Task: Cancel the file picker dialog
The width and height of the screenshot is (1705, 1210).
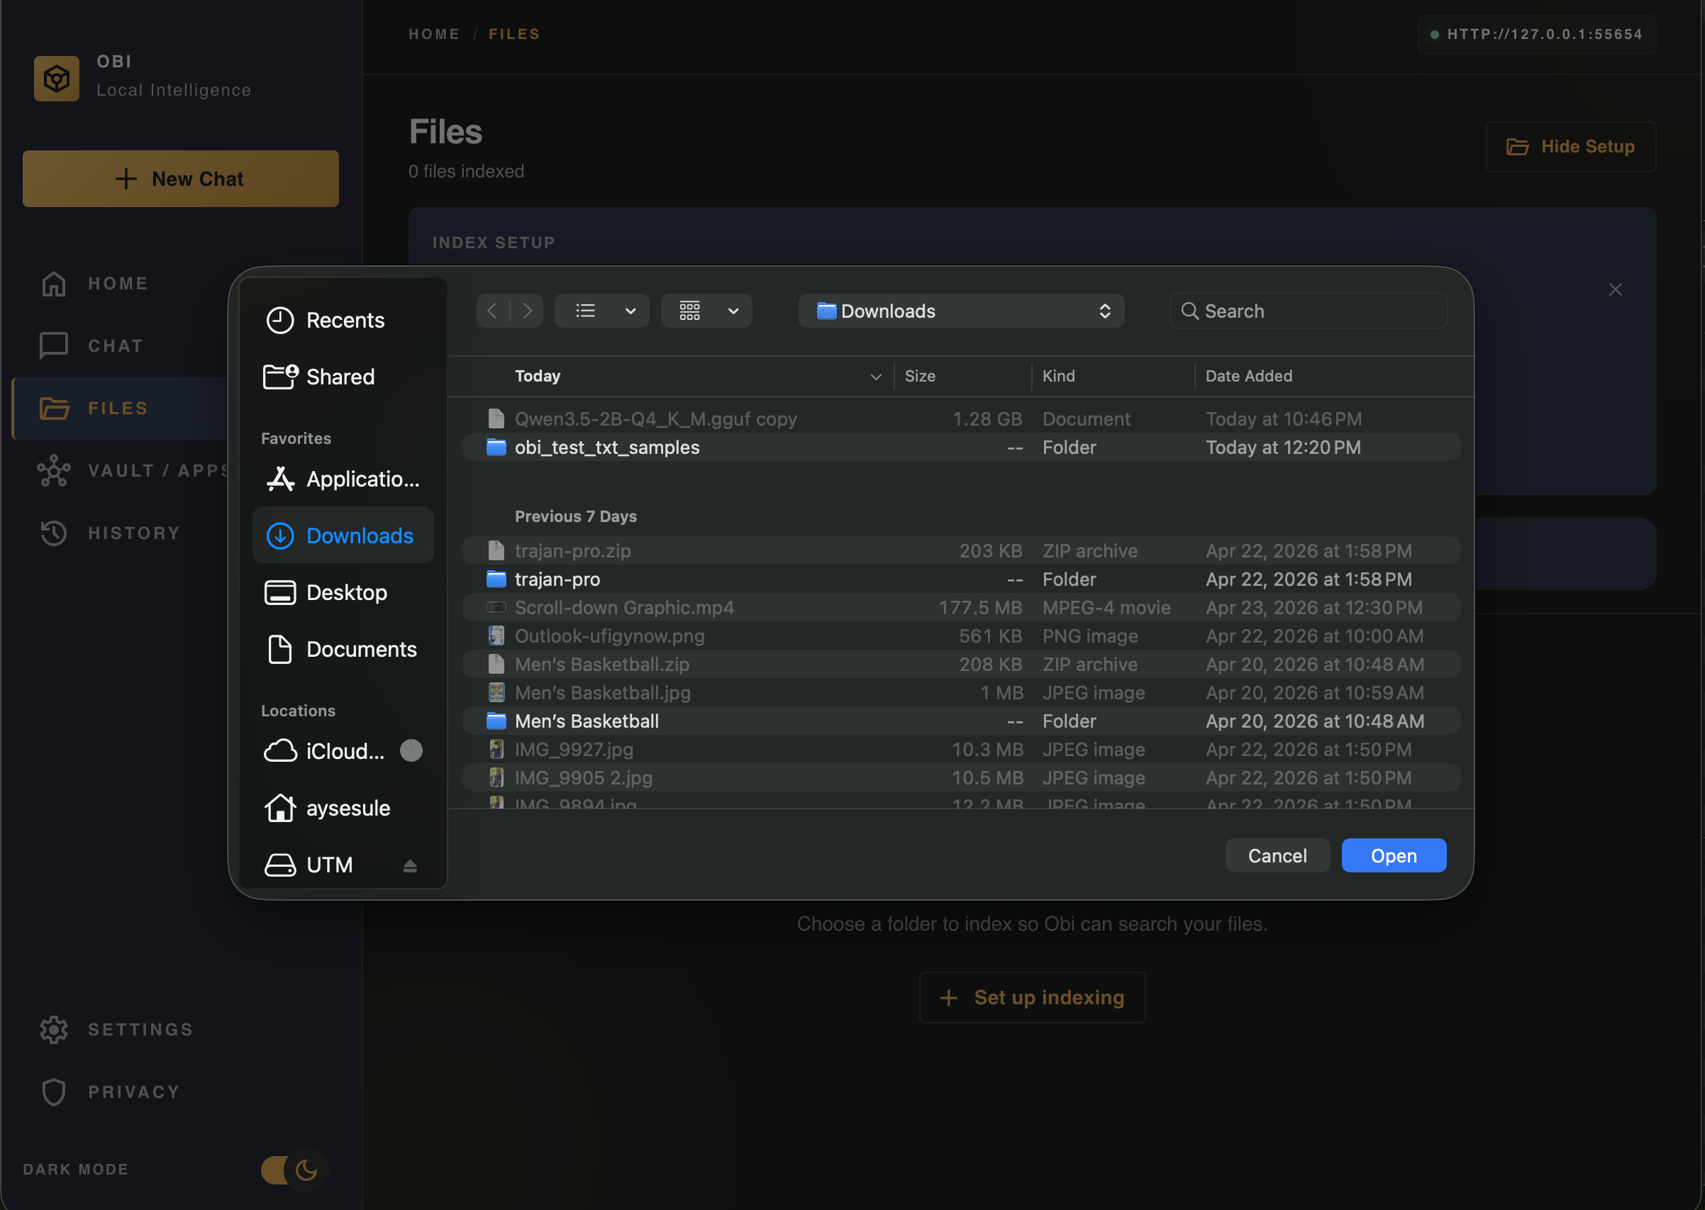Action: click(x=1277, y=855)
